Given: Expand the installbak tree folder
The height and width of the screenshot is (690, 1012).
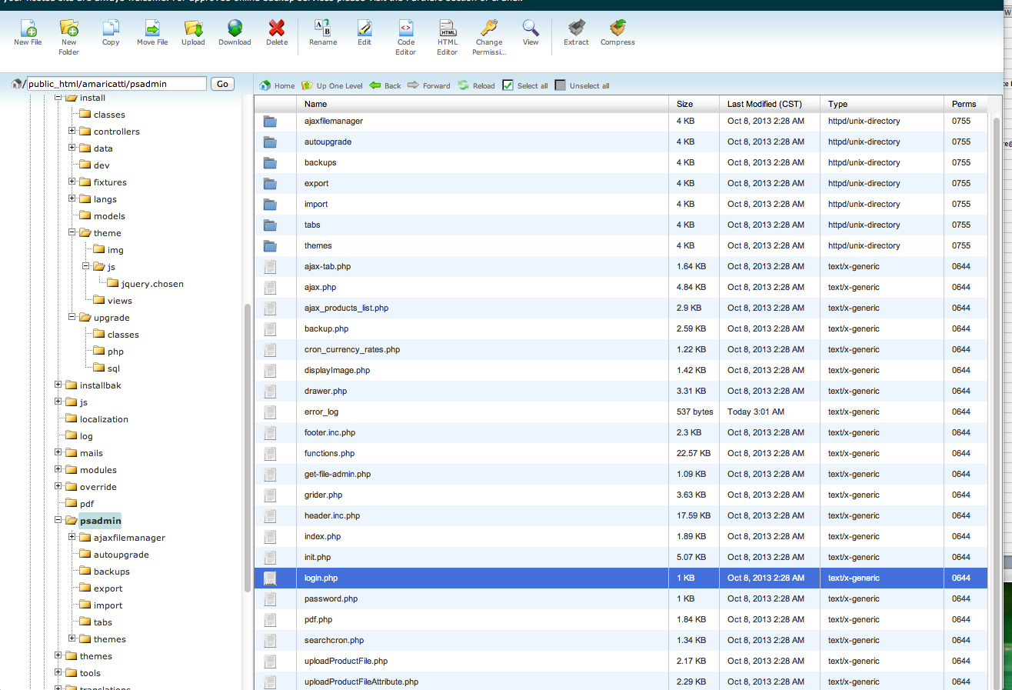Looking at the screenshot, I should 58,385.
